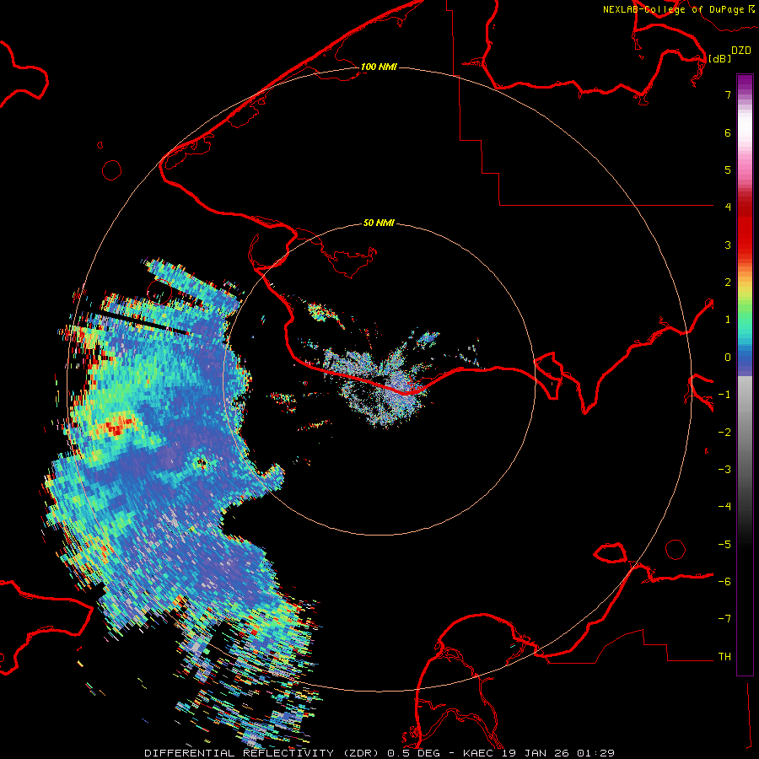The image size is (759, 759).
Task: Click the '50 NMI' range ring label
Action: (x=379, y=223)
